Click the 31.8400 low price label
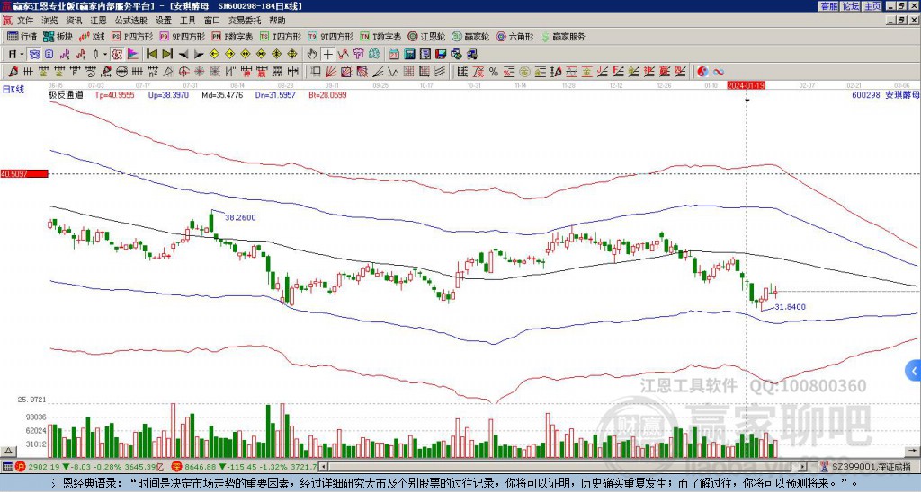Screen dimensions: 921x492 790,307
